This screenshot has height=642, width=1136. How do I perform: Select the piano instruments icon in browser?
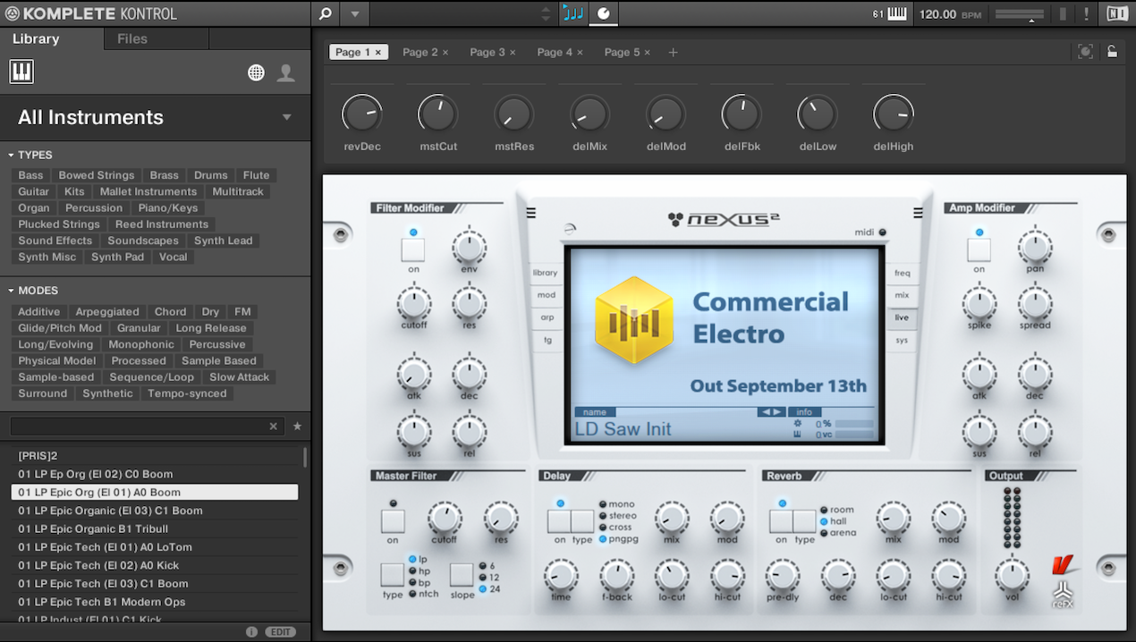coord(21,72)
